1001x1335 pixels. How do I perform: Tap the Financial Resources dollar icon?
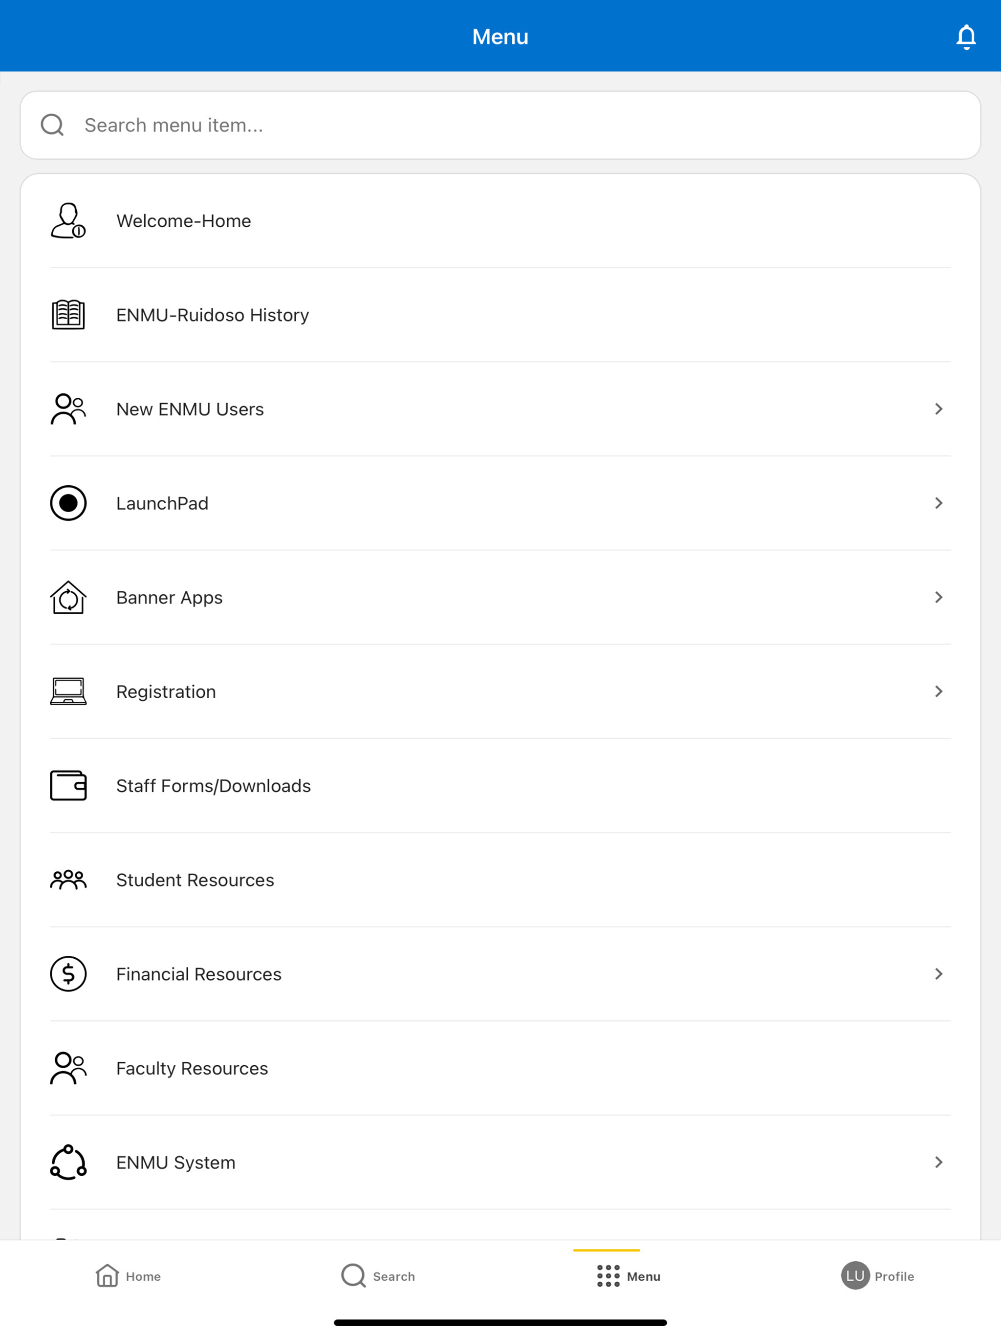click(68, 973)
